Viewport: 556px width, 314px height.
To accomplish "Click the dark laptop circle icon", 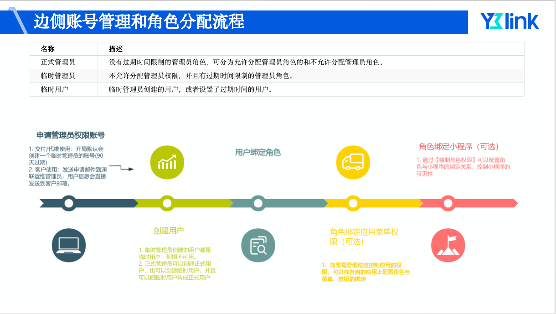I will pos(69,245).
